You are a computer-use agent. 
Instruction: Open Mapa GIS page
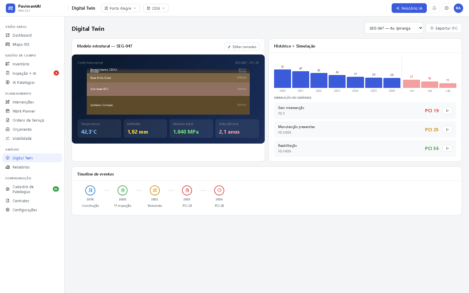[x=32, y=44]
